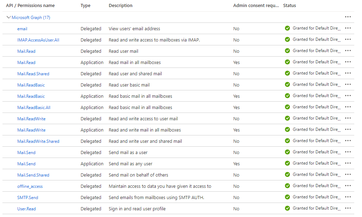
Task: Click the green check icon for SMTP.Send
Action: [288, 197]
